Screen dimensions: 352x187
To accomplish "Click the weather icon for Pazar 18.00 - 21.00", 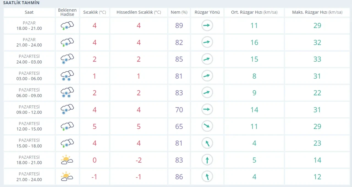I will pyautogui.click(x=67, y=26).
